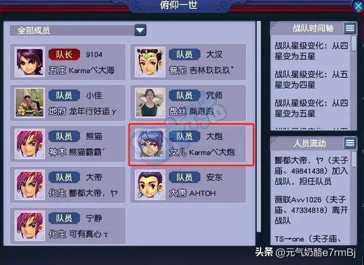Select the 熊猫霸霸 character avatar
This screenshot has height=265, width=364.
pos(30,144)
